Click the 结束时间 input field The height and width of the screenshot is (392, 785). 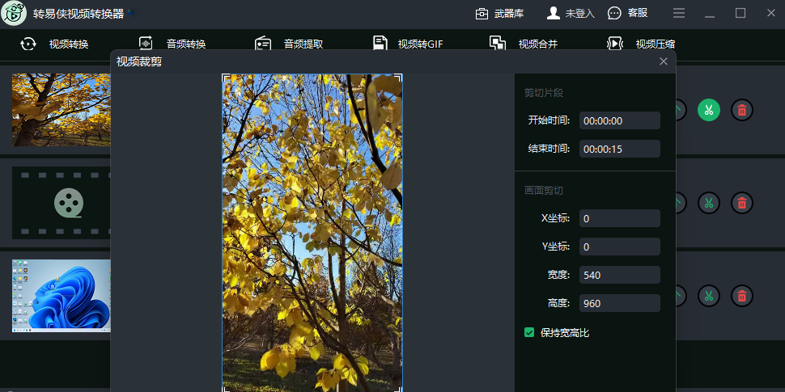[x=619, y=149]
